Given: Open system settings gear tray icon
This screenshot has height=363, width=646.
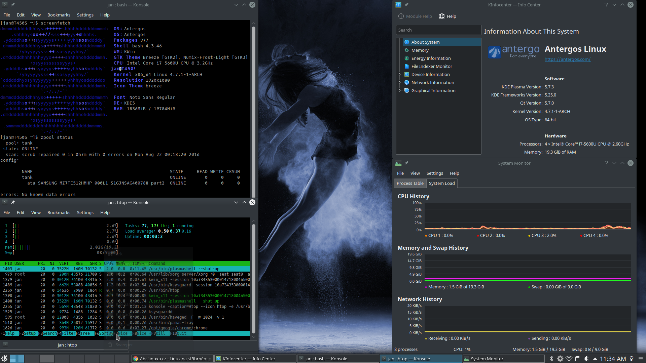Looking at the screenshot, I should [x=560, y=359].
